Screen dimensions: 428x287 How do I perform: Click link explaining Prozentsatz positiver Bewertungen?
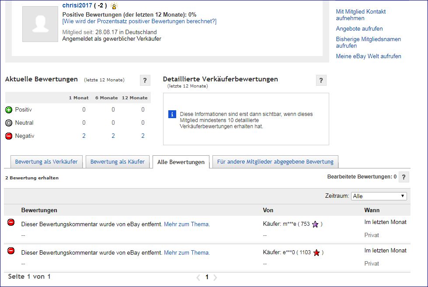click(x=139, y=21)
